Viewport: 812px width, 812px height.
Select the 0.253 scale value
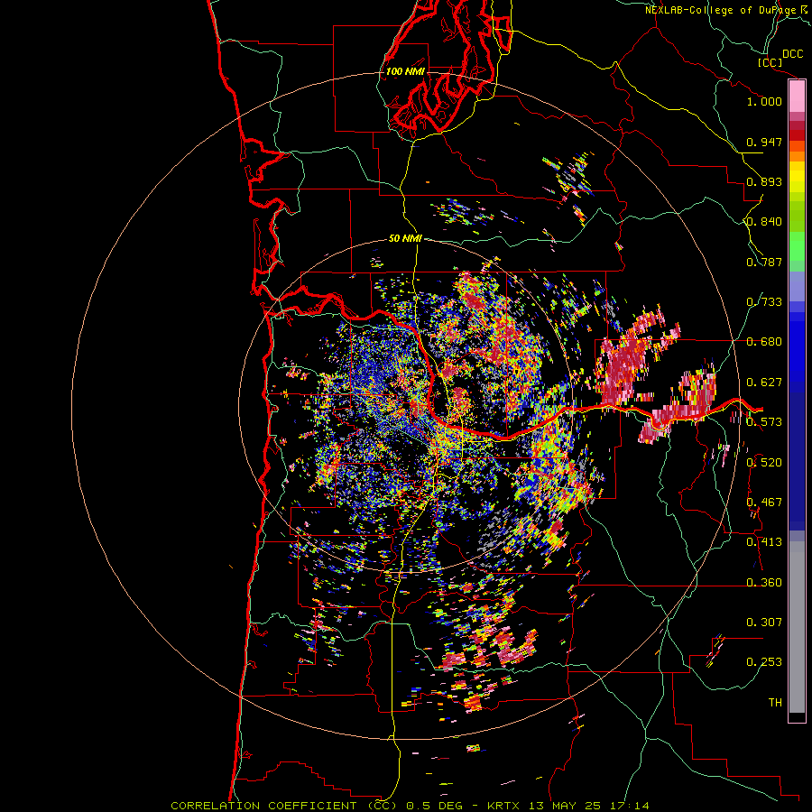pos(764,662)
